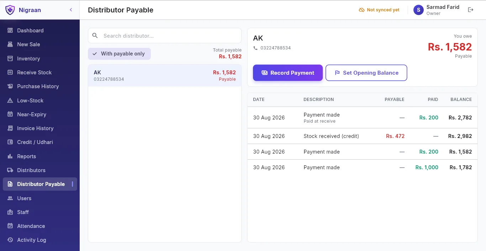Click the Inventory box icon
486x251 pixels.
[x=10, y=59]
